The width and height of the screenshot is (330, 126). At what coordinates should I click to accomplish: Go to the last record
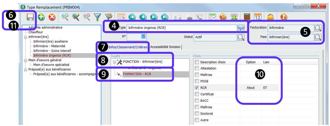pyautogui.click(x=164, y=17)
